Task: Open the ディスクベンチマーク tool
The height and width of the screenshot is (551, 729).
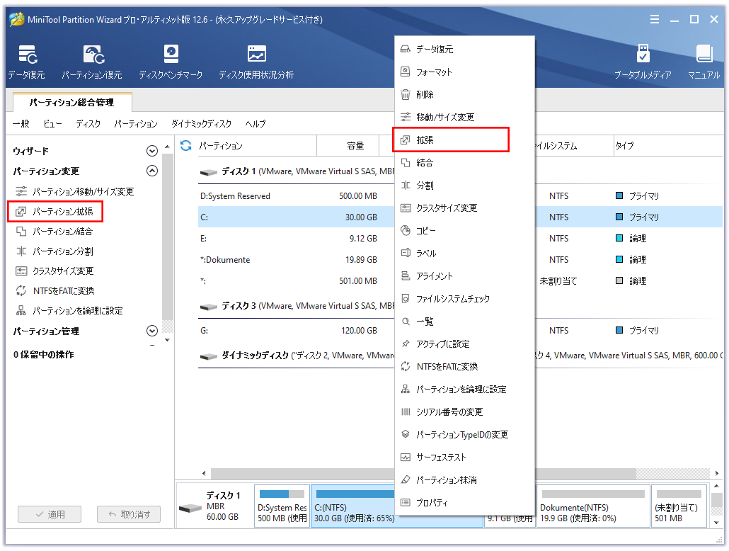Action: click(171, 61)
